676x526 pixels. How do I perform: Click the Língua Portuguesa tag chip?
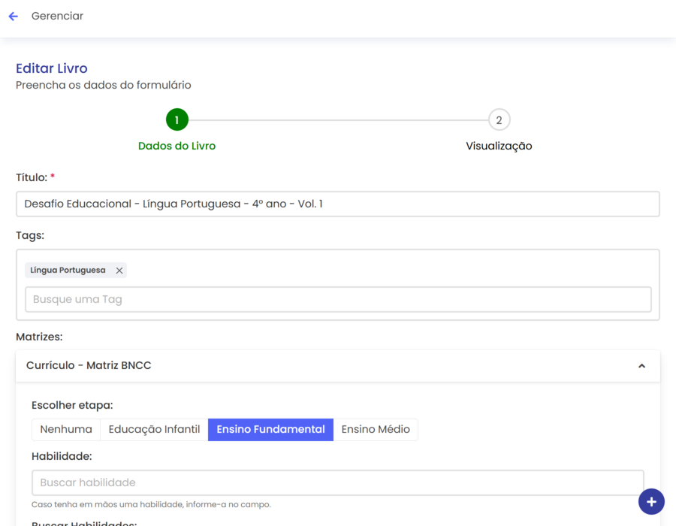(68, 271)
